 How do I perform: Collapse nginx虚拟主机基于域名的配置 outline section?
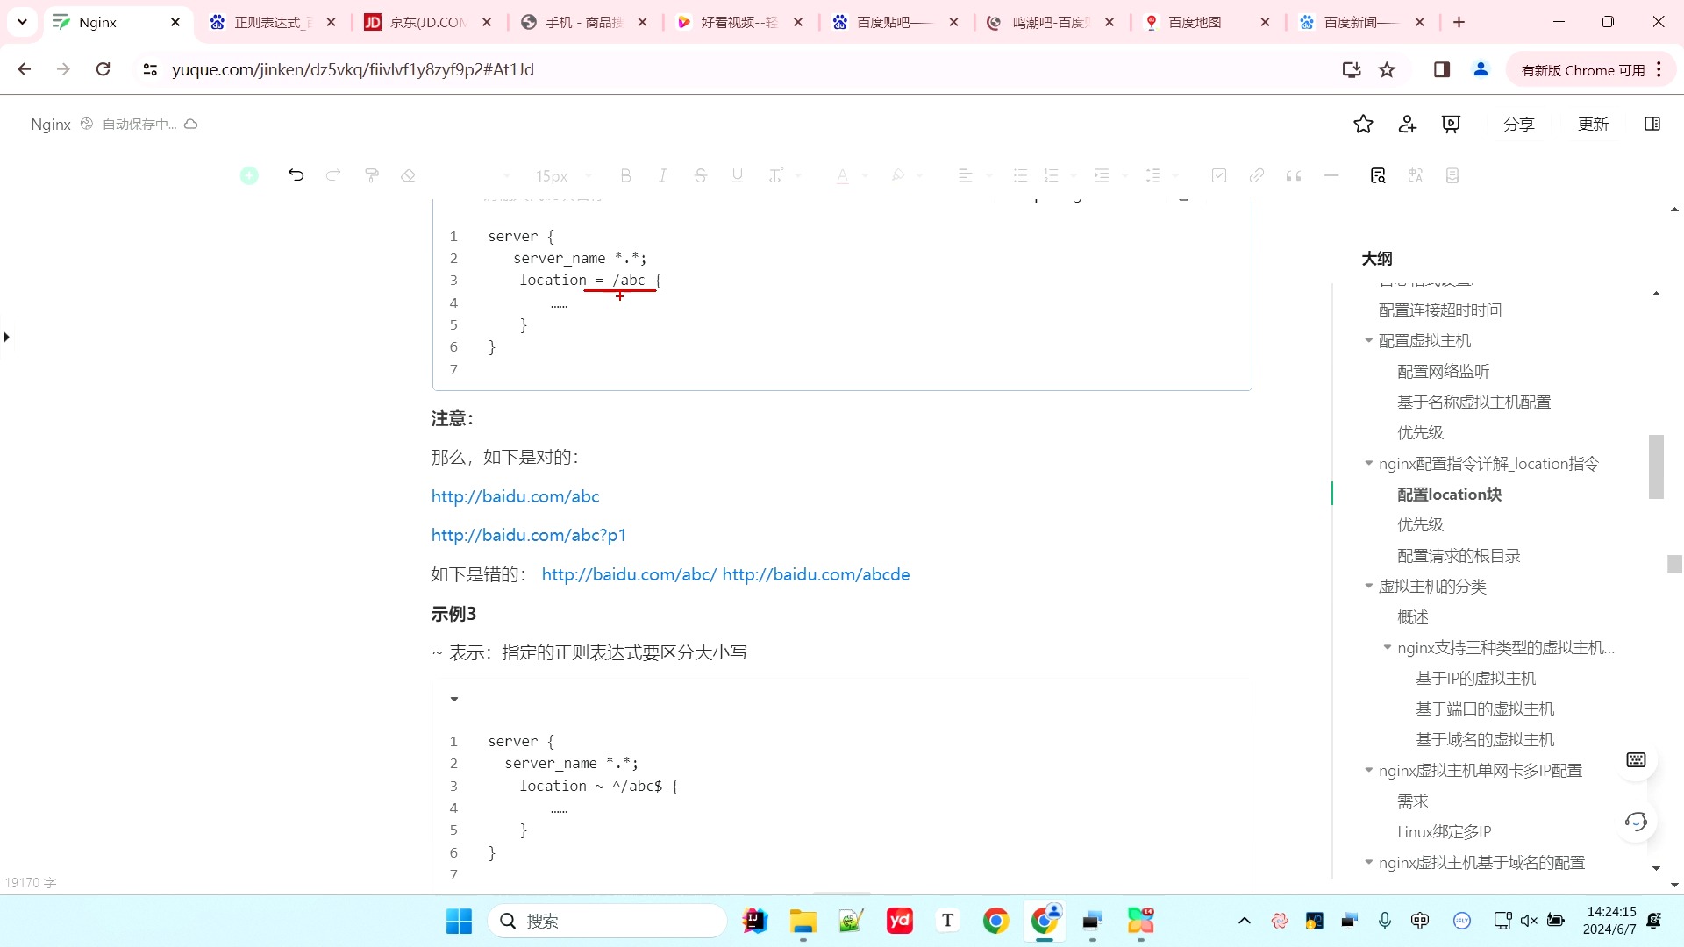(1368, 862)
